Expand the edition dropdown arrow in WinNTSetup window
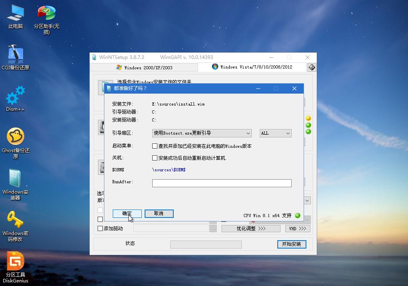 click(x=307, y=201)
